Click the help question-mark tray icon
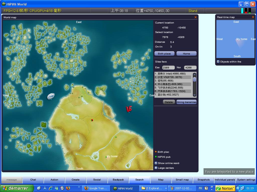Viewport: 257px width, 192px height. click(206, 188)
